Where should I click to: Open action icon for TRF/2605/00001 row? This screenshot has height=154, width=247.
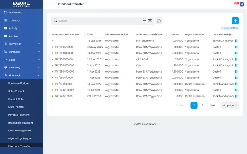236,47
